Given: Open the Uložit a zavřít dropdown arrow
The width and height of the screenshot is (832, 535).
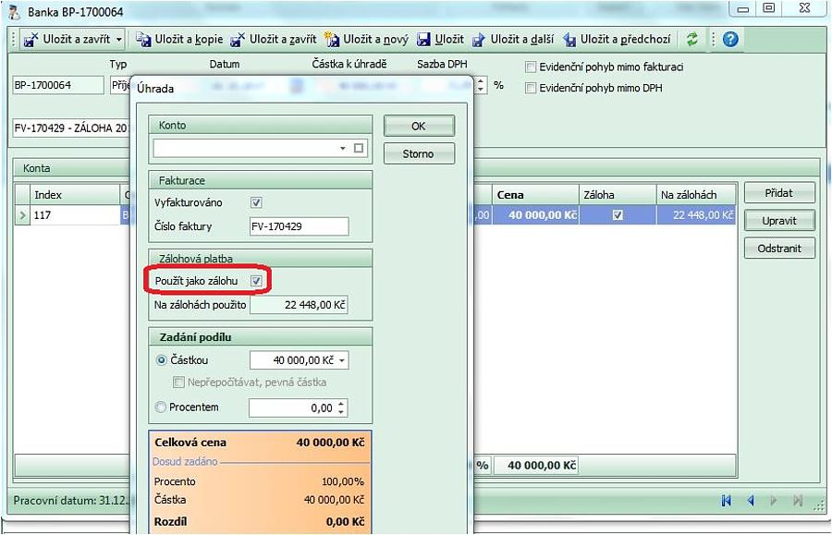Looking at the screenshot, I should [119, 40].
